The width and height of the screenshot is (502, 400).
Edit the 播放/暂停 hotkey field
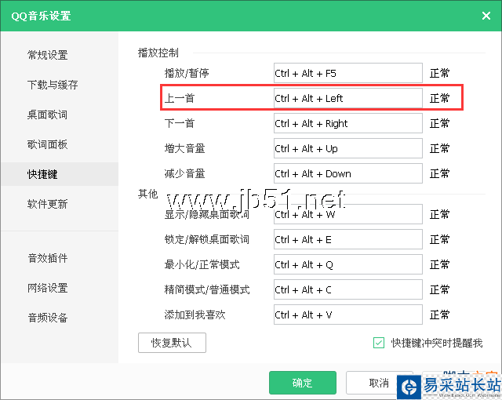pos(348,73)
